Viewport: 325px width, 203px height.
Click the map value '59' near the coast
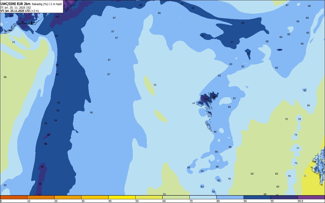coord(314,162)
